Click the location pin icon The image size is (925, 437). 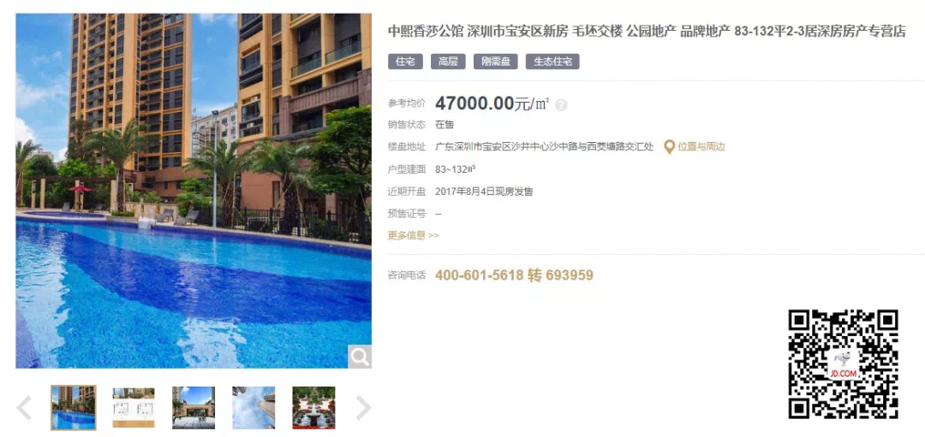click(669, 146)
